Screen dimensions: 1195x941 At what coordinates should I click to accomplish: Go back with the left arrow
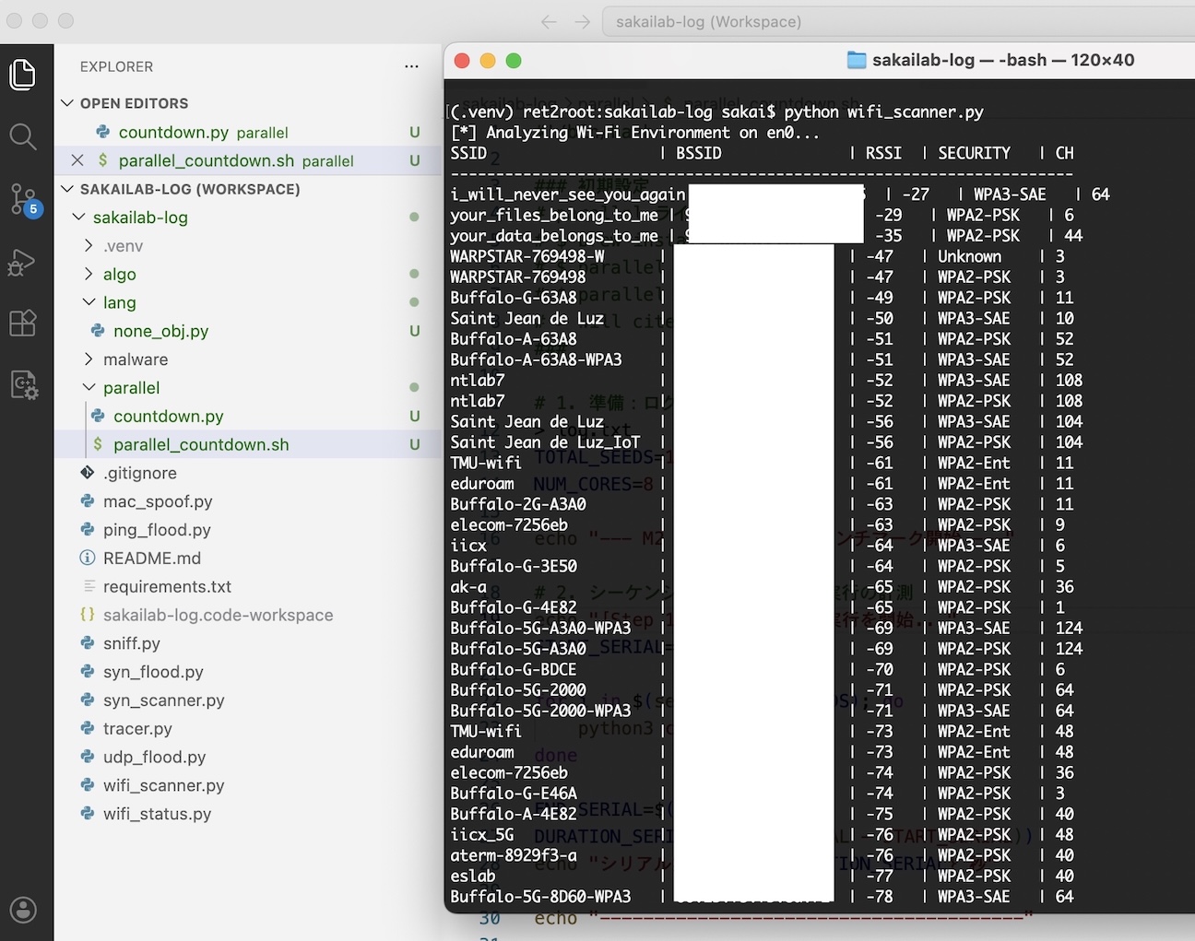549,21
